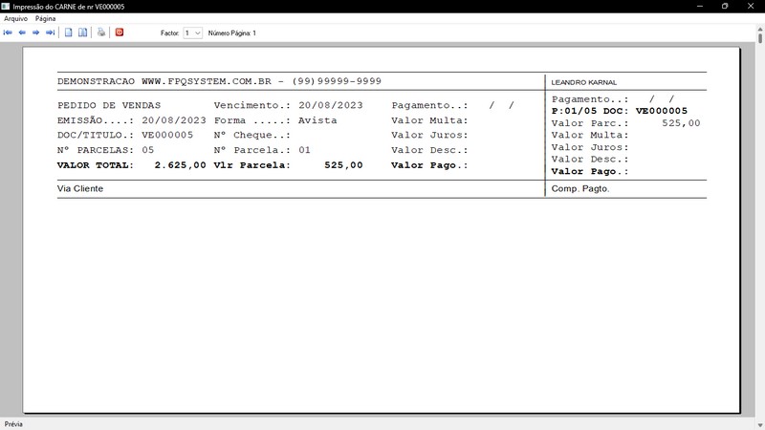Click the 'Valor Parc.:' label in stub
The image size is (765, 430).
click(x=590, y=123)
